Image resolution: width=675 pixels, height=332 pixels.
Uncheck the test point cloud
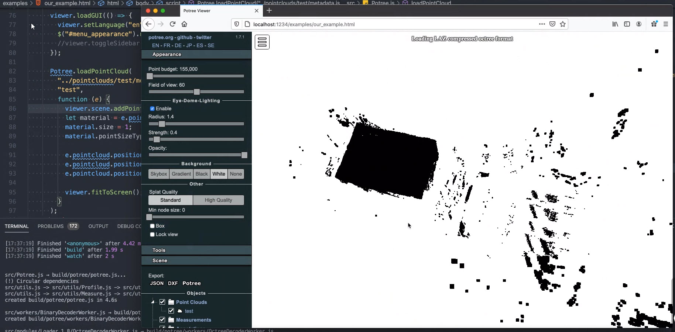coord(171,311)
